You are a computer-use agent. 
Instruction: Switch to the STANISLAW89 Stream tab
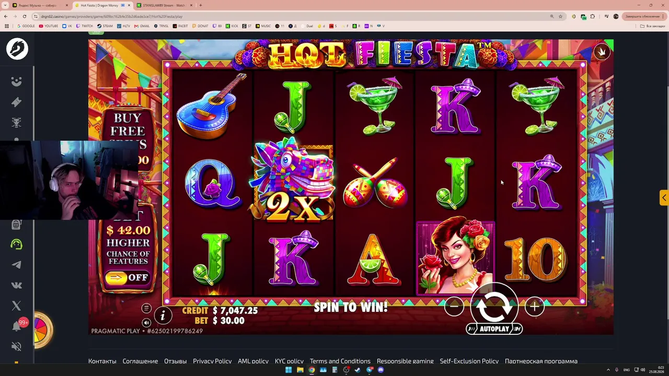point(164,5)
